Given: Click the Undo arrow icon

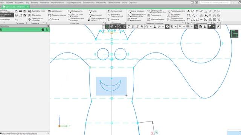Looking at the screenshot, I should point(16,19).
